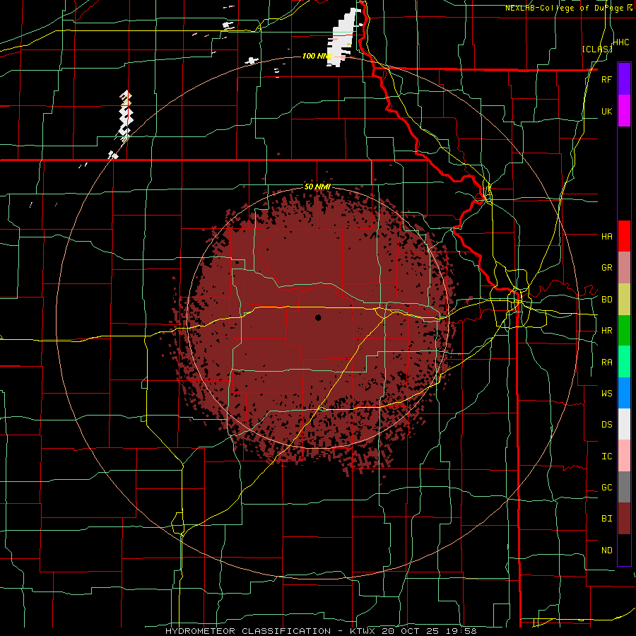Select the GC gray legend swatch

pyautogui.click(x=624, y=487)
